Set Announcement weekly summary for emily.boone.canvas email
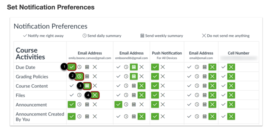 [87, 104]
